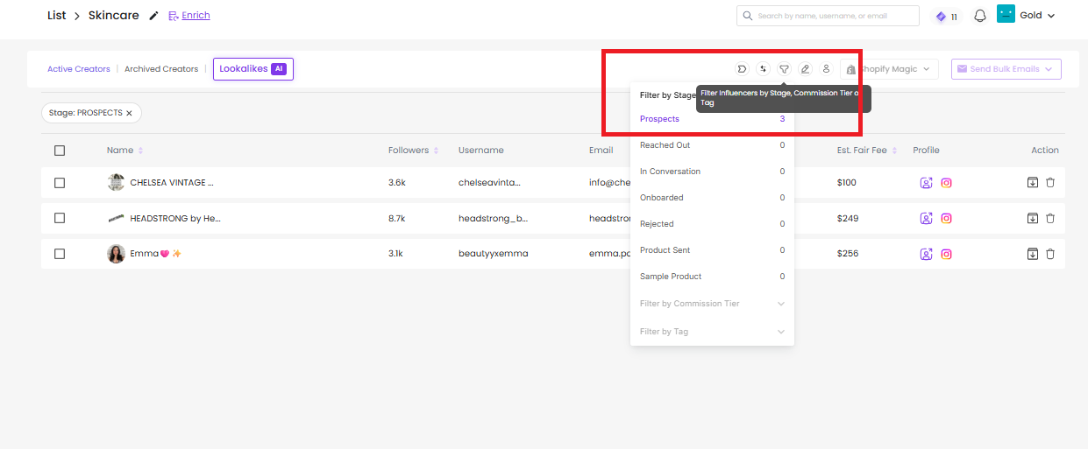This screenshot has height=449, width=1088.
Task: Select the Prospects stage filter
Action: click(712, 119)
